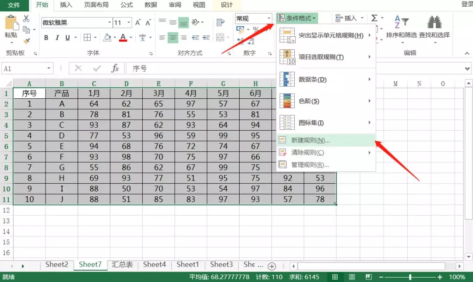
Task: Open the 文件 tab
Action: point(14,5)
